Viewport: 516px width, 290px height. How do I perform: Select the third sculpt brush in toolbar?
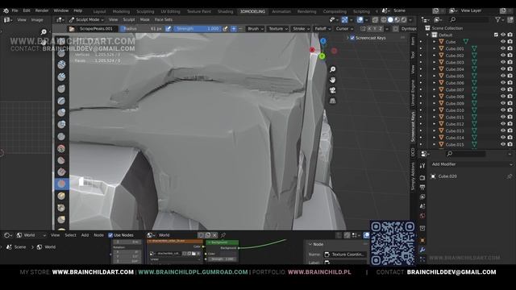pyautogui.click(x=61, y=64)
